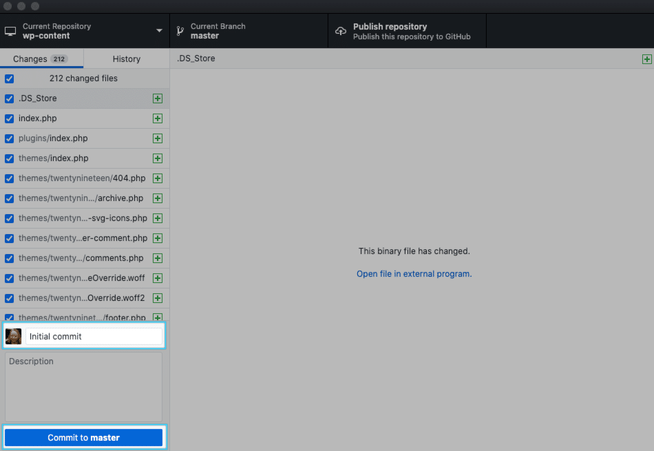Open the Current Repository dropdown arrow
The width and height of the screenshot is (654, 451).
coord(159,31)
